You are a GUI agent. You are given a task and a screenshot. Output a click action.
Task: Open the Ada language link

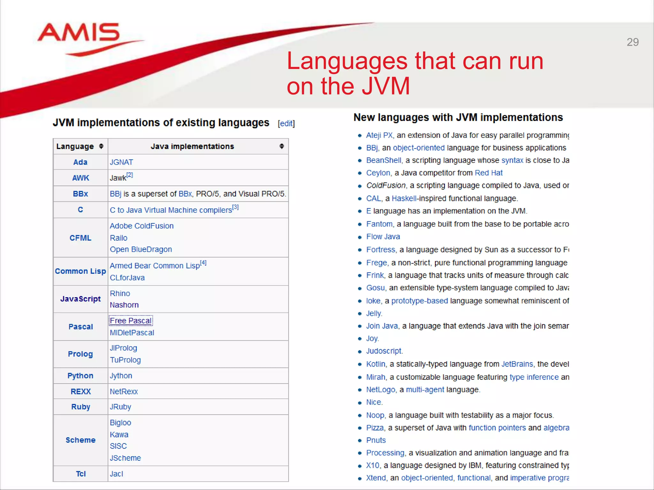80,162
